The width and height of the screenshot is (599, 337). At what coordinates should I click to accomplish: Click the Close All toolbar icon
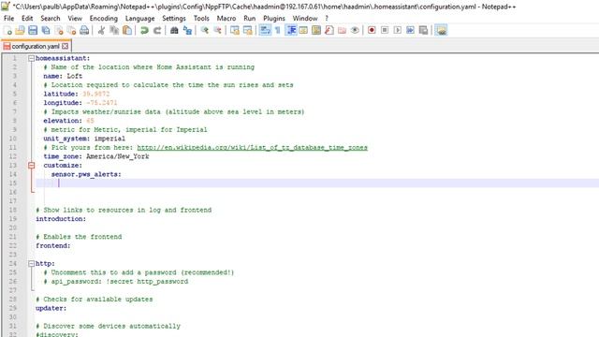coord(71,30)
